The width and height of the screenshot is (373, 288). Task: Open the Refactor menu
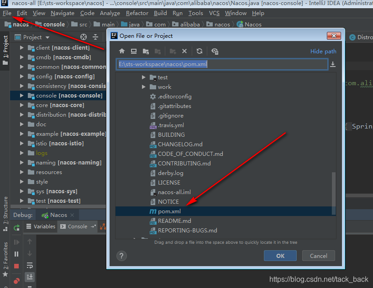(137, 13)
